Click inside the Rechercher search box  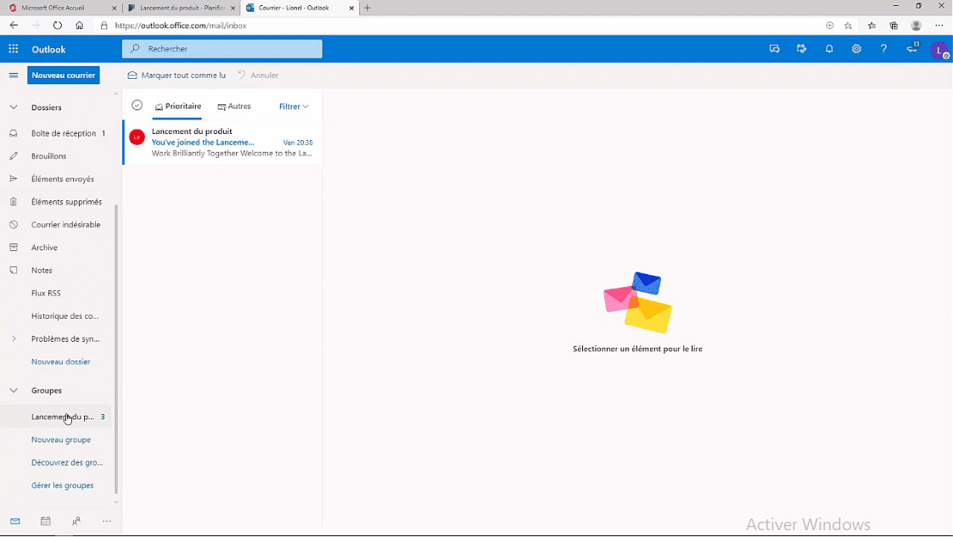pos(222,49)
